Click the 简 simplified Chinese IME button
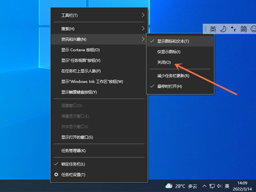The width and height of the screenshot is (256, 192). pyautogui.click(x=243, y=29)
